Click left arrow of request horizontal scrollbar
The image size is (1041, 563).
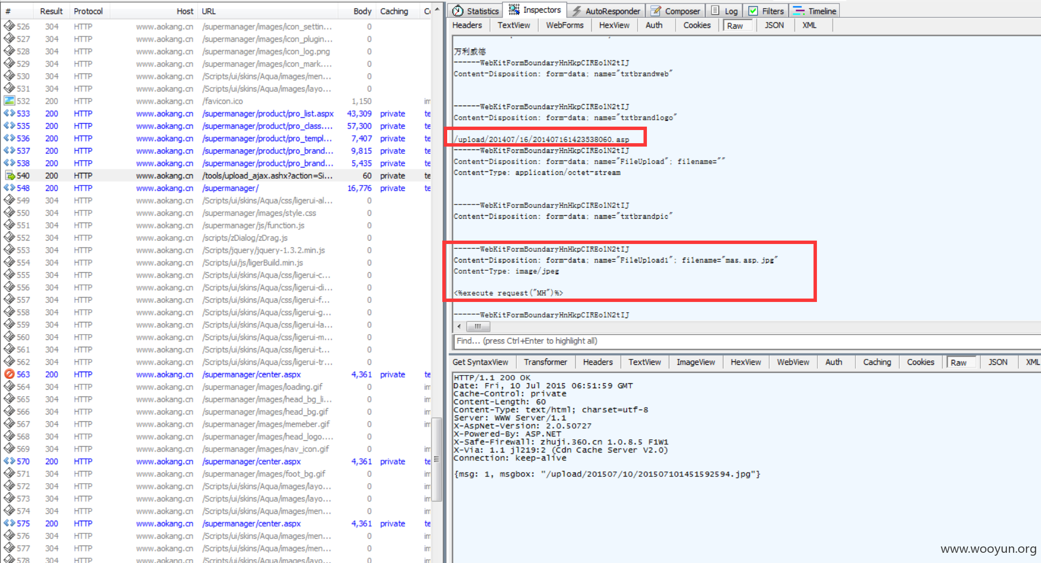point(459,326)
